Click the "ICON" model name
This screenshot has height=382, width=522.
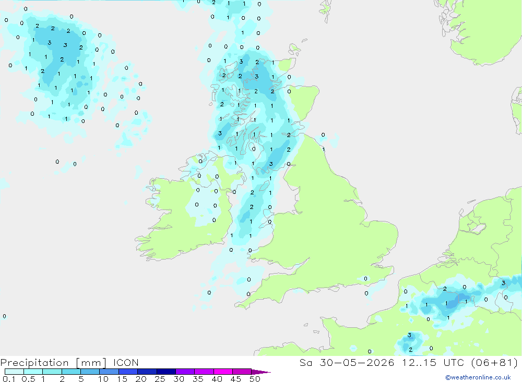coord(126,362)
